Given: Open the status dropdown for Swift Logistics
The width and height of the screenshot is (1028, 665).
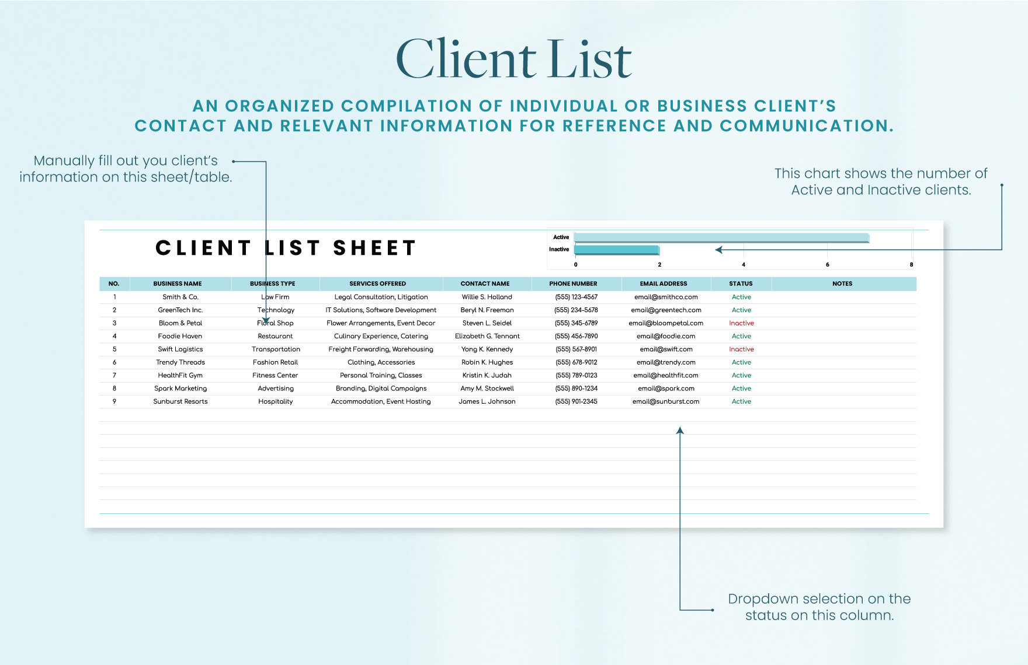Looking at the screenshot, I should [x=741, y=349].
